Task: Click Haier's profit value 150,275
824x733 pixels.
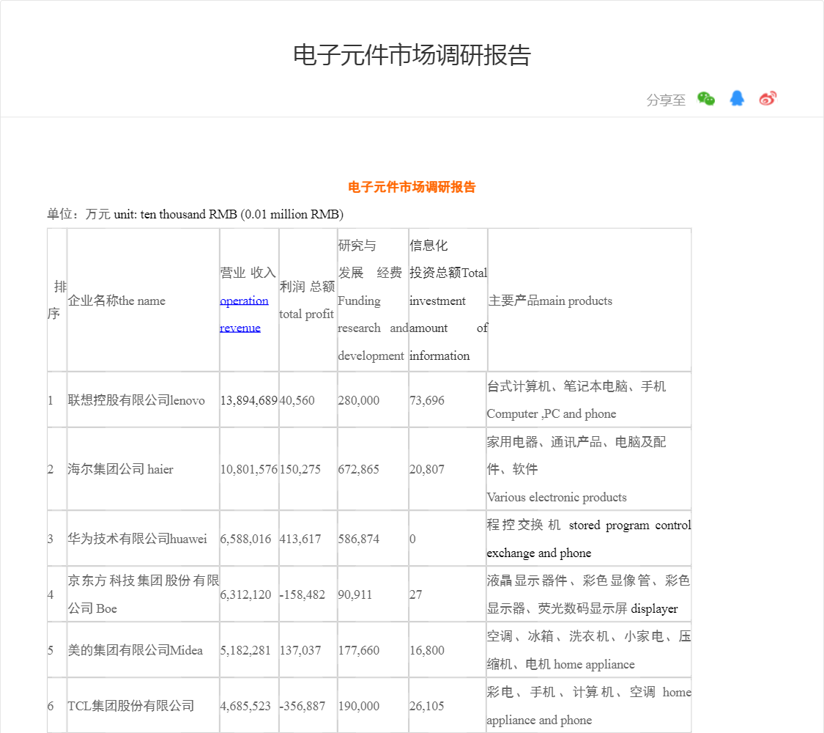Action: (x=300, y=469)
